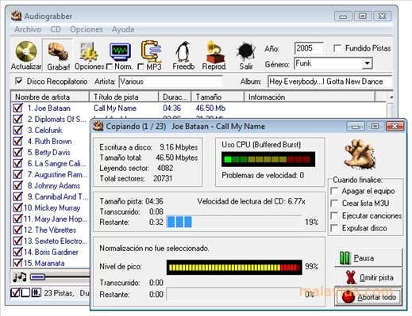Uncheck track 12 The Vibrettes
The width and height of the screenshot is (412, 316).
(x=17, y=230)
